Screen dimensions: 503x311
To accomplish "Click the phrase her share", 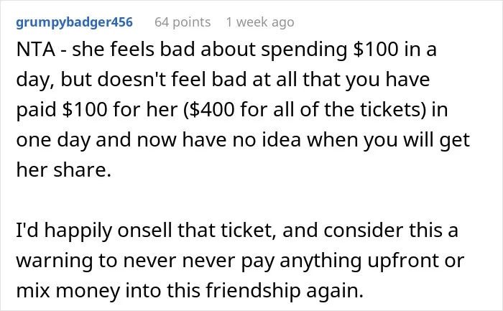I will click(63, 170).
